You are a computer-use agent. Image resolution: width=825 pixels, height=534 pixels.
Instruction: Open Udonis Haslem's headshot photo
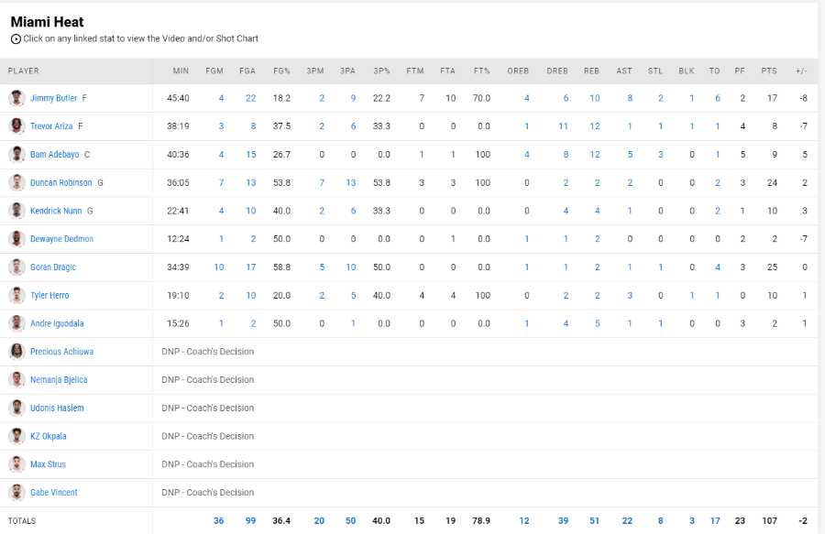pos(16,408)
